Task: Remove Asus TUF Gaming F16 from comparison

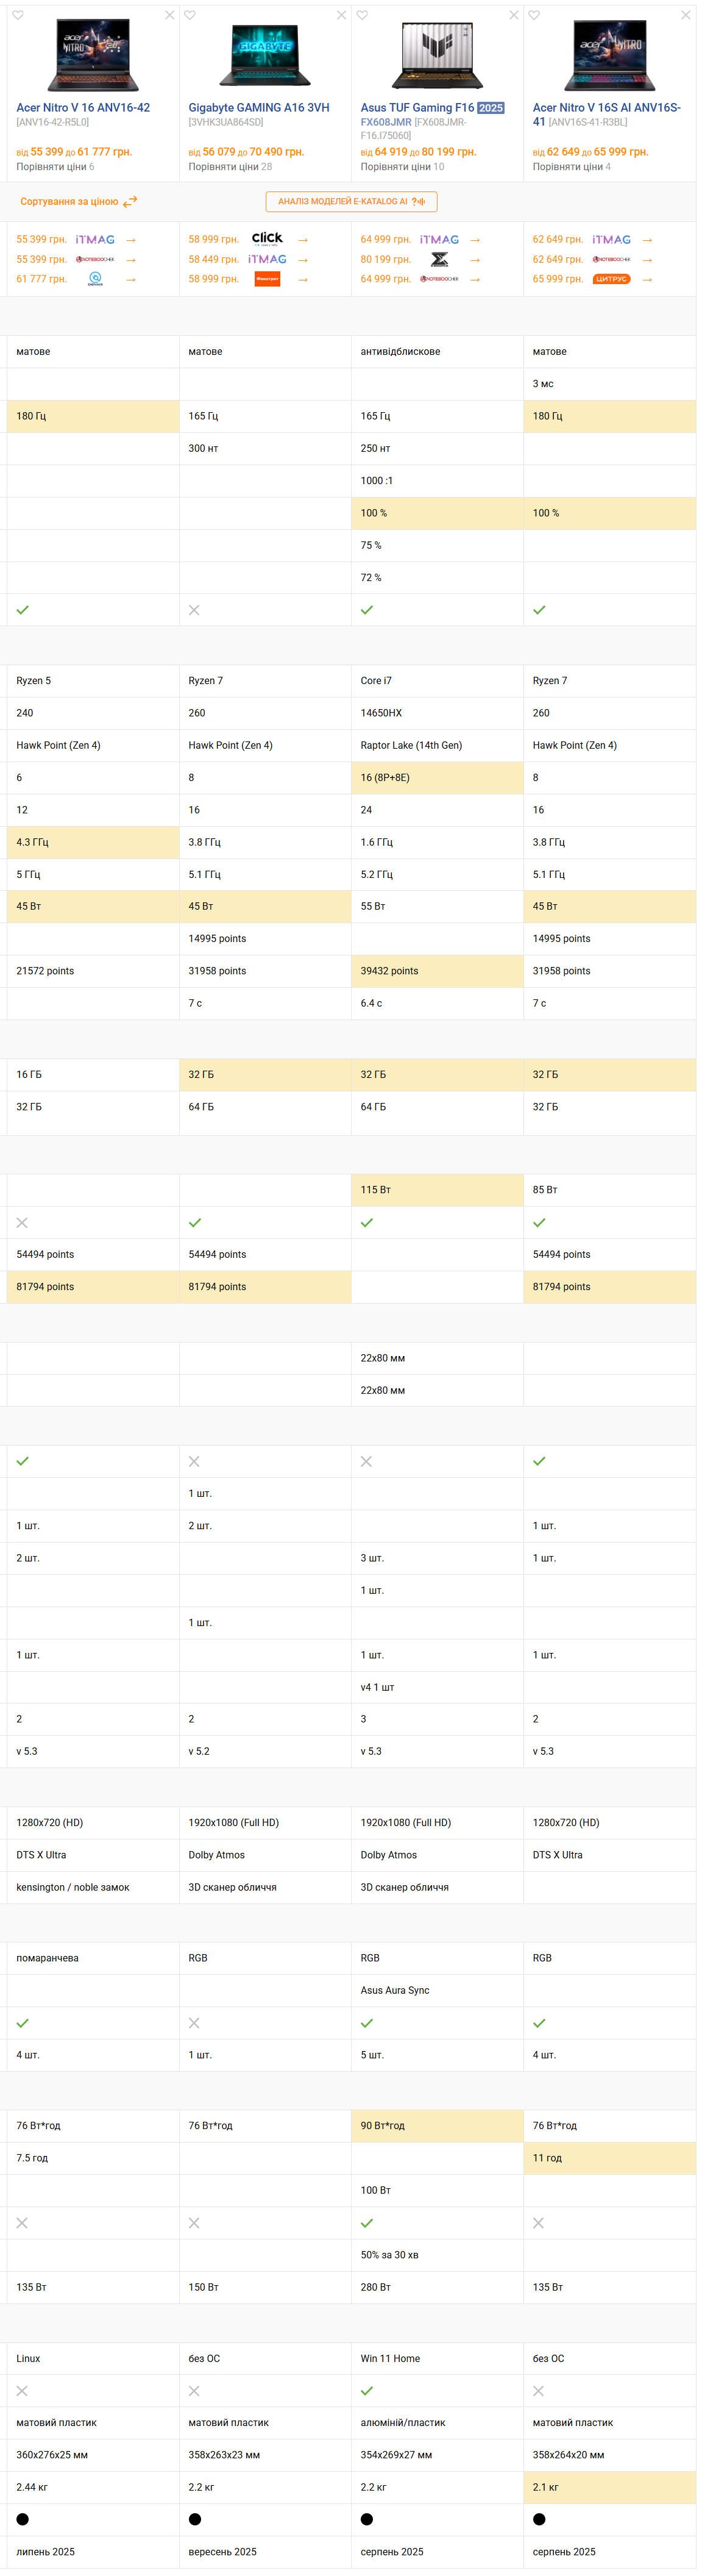Action: click(x=514, y=15)
